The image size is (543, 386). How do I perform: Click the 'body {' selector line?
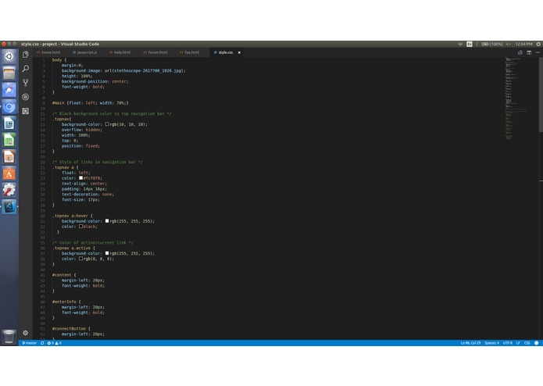pyautogui.click(x=59, y=60)
